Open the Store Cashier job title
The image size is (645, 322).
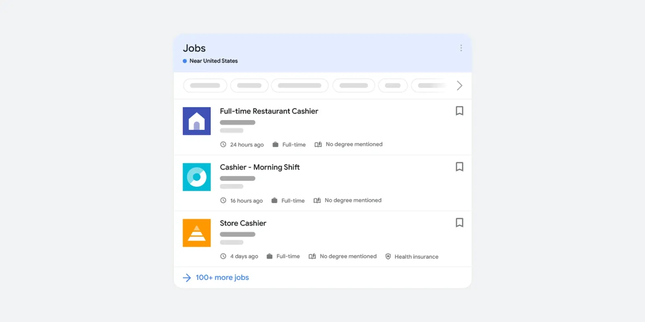point(243,223)
